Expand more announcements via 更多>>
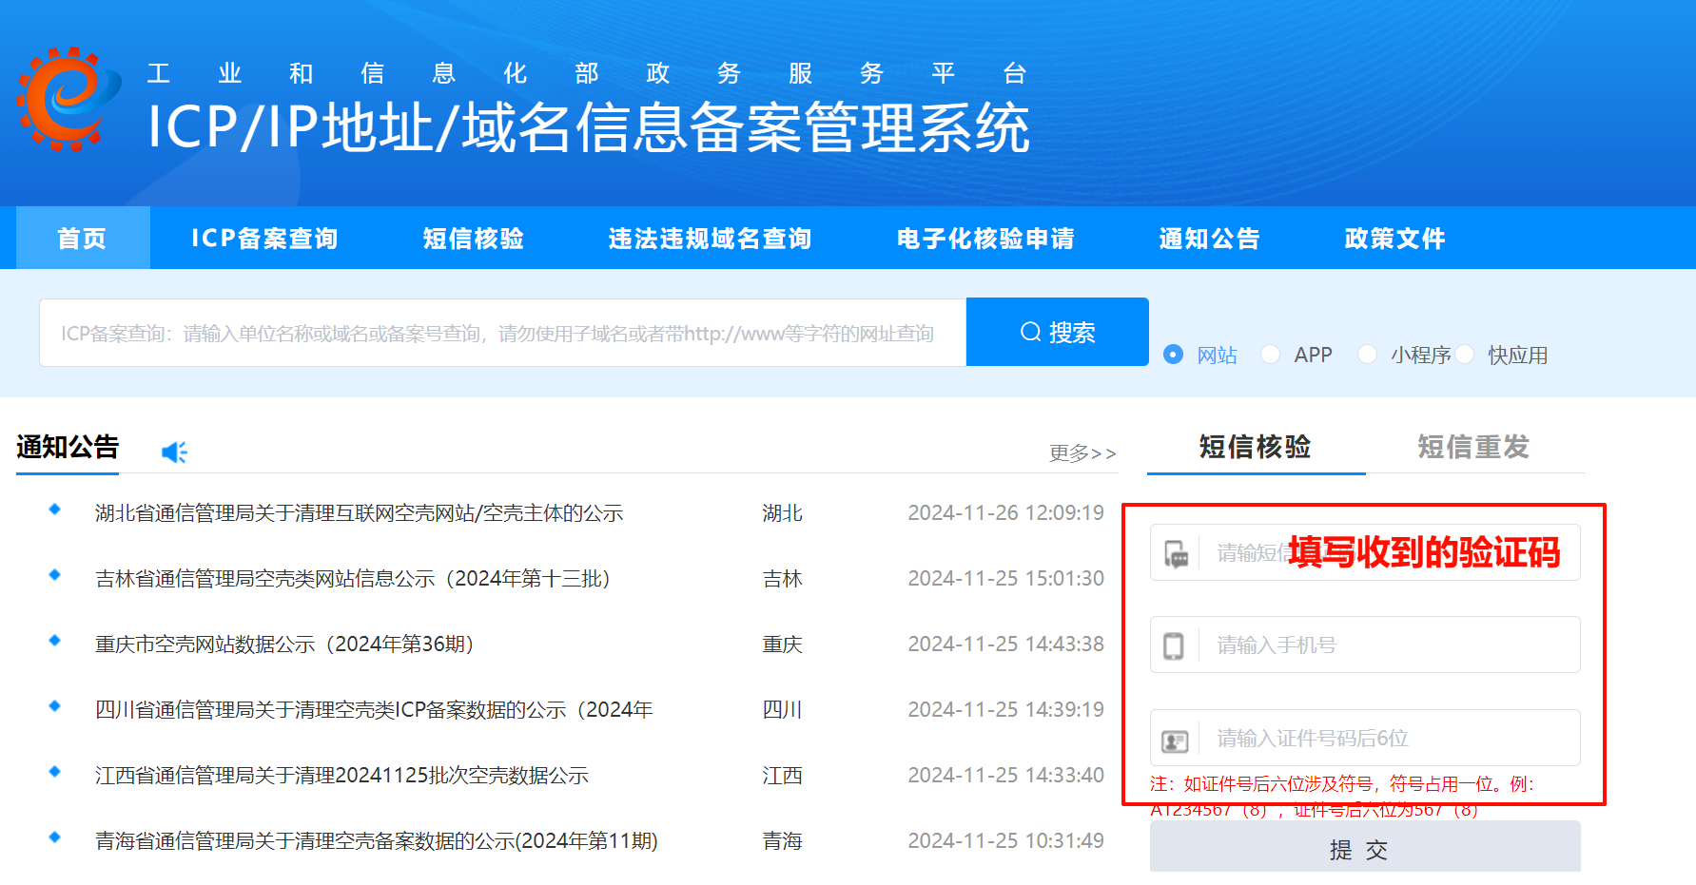 [1082, 453]
